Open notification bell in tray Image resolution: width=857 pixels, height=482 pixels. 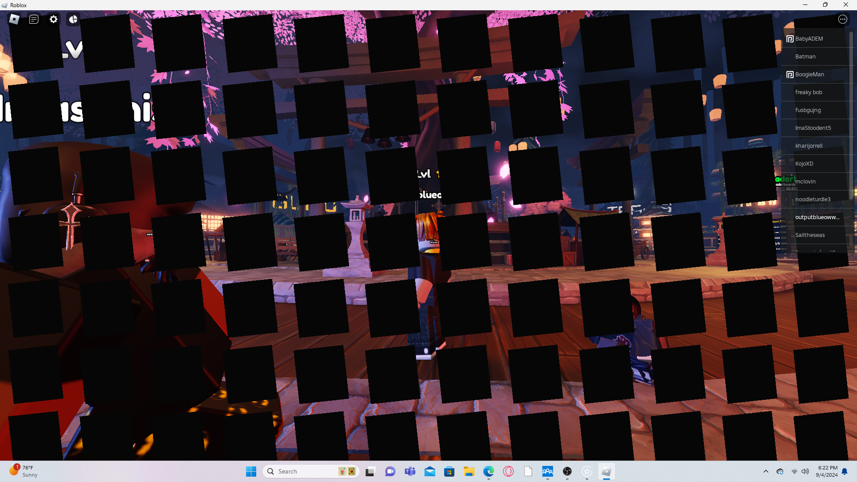click(x=845, y=471)
